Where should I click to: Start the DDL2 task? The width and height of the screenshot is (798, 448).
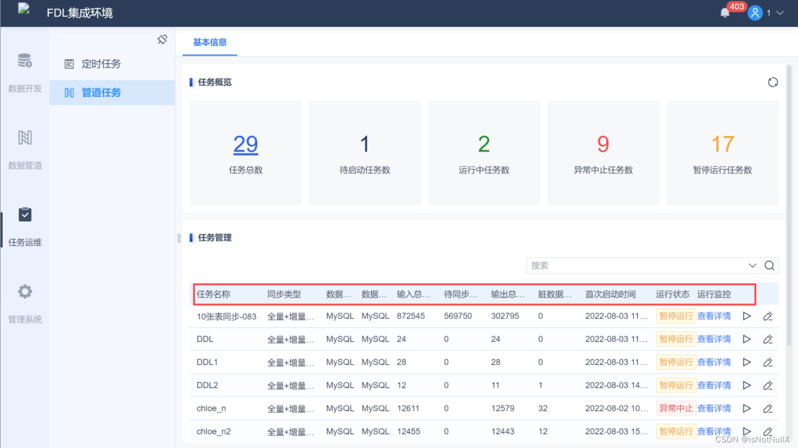tap(747, 385)
